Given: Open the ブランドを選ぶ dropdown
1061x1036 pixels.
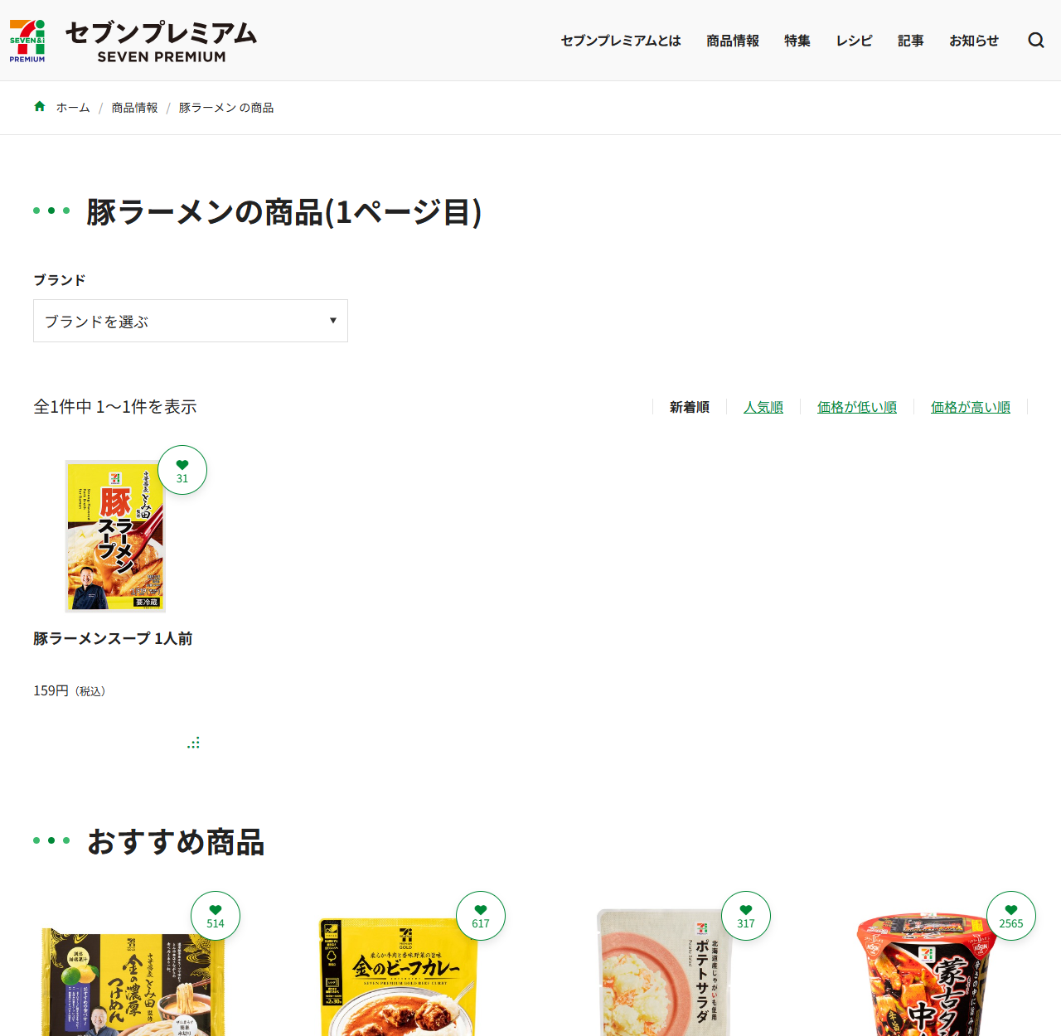Looking at the screenshot, I should (191, 321).
